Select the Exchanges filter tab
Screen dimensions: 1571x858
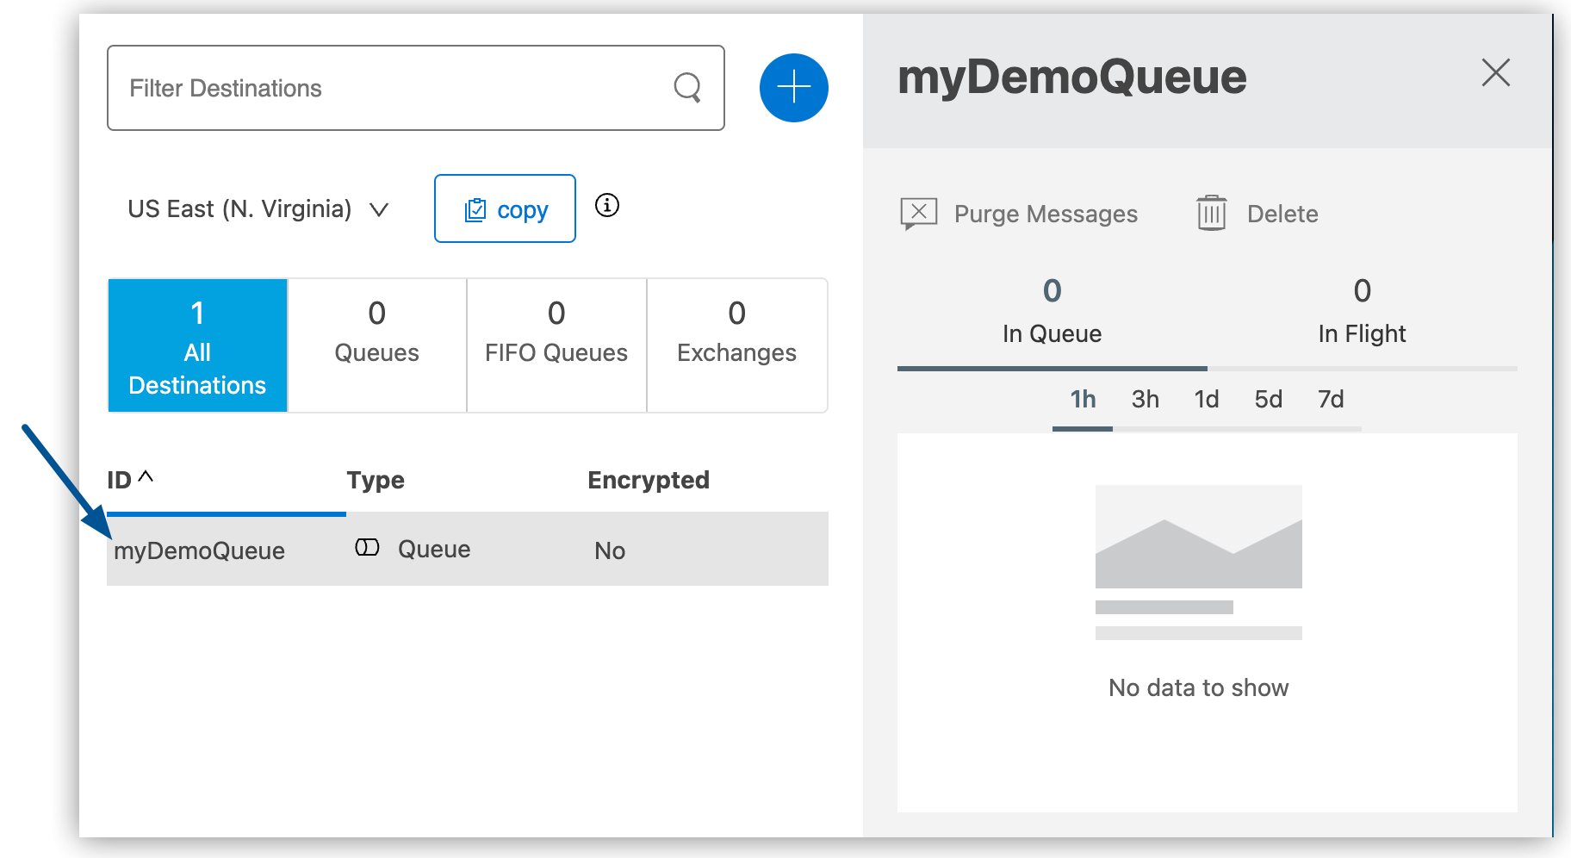(x=736, y=346)
